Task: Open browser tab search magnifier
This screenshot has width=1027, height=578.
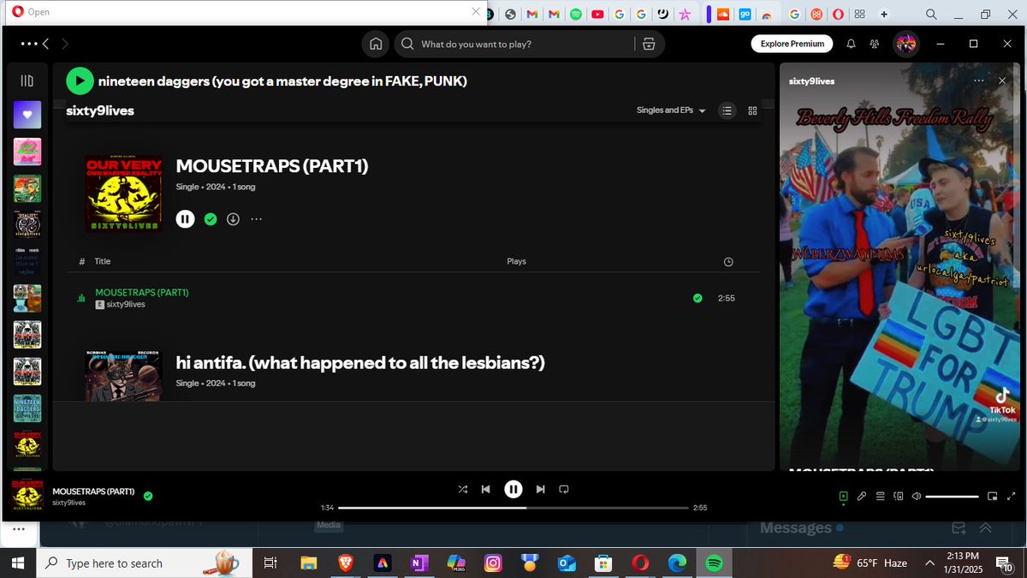Action: [931, 14]
